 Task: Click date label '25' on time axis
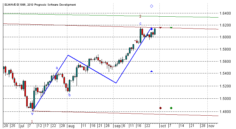(x=13, y=125)
